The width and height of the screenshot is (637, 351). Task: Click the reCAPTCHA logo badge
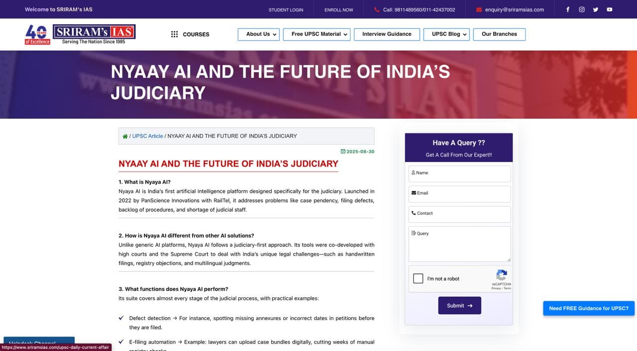click(x=501, y=276)
